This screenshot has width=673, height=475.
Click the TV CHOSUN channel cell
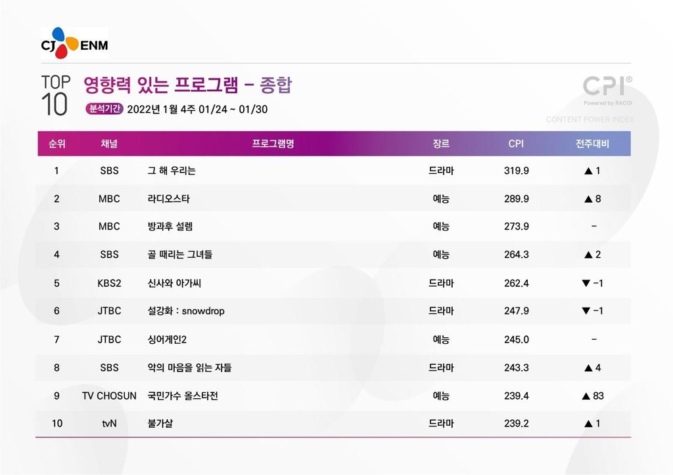coord(109,396)
